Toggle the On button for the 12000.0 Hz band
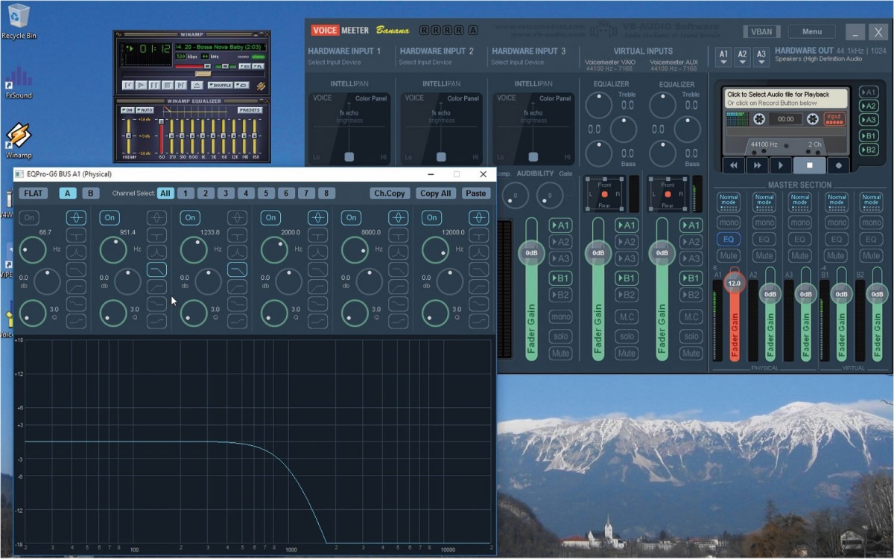 (431, 217)
